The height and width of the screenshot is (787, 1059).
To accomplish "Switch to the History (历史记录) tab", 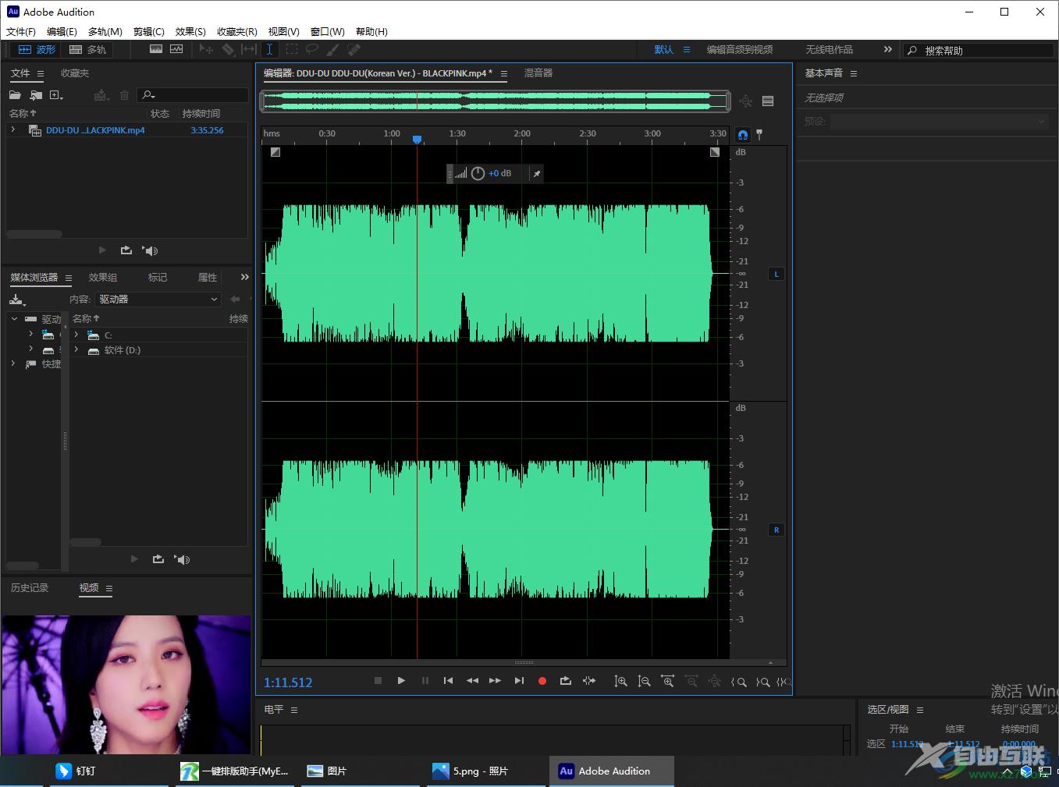I will pyautogui.click(x=30, y=588).
